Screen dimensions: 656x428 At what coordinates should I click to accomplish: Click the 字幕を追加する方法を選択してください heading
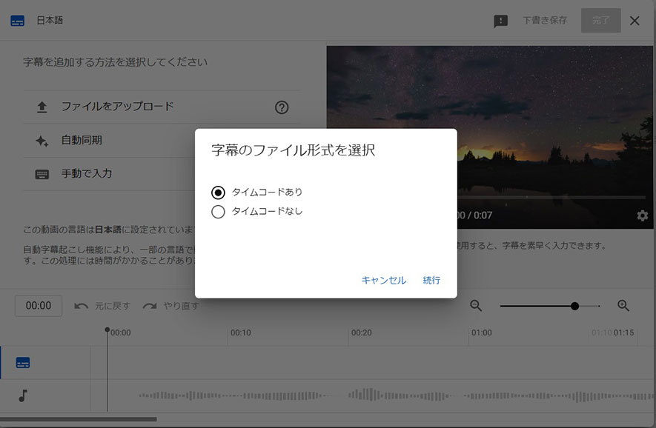point(115,62)
